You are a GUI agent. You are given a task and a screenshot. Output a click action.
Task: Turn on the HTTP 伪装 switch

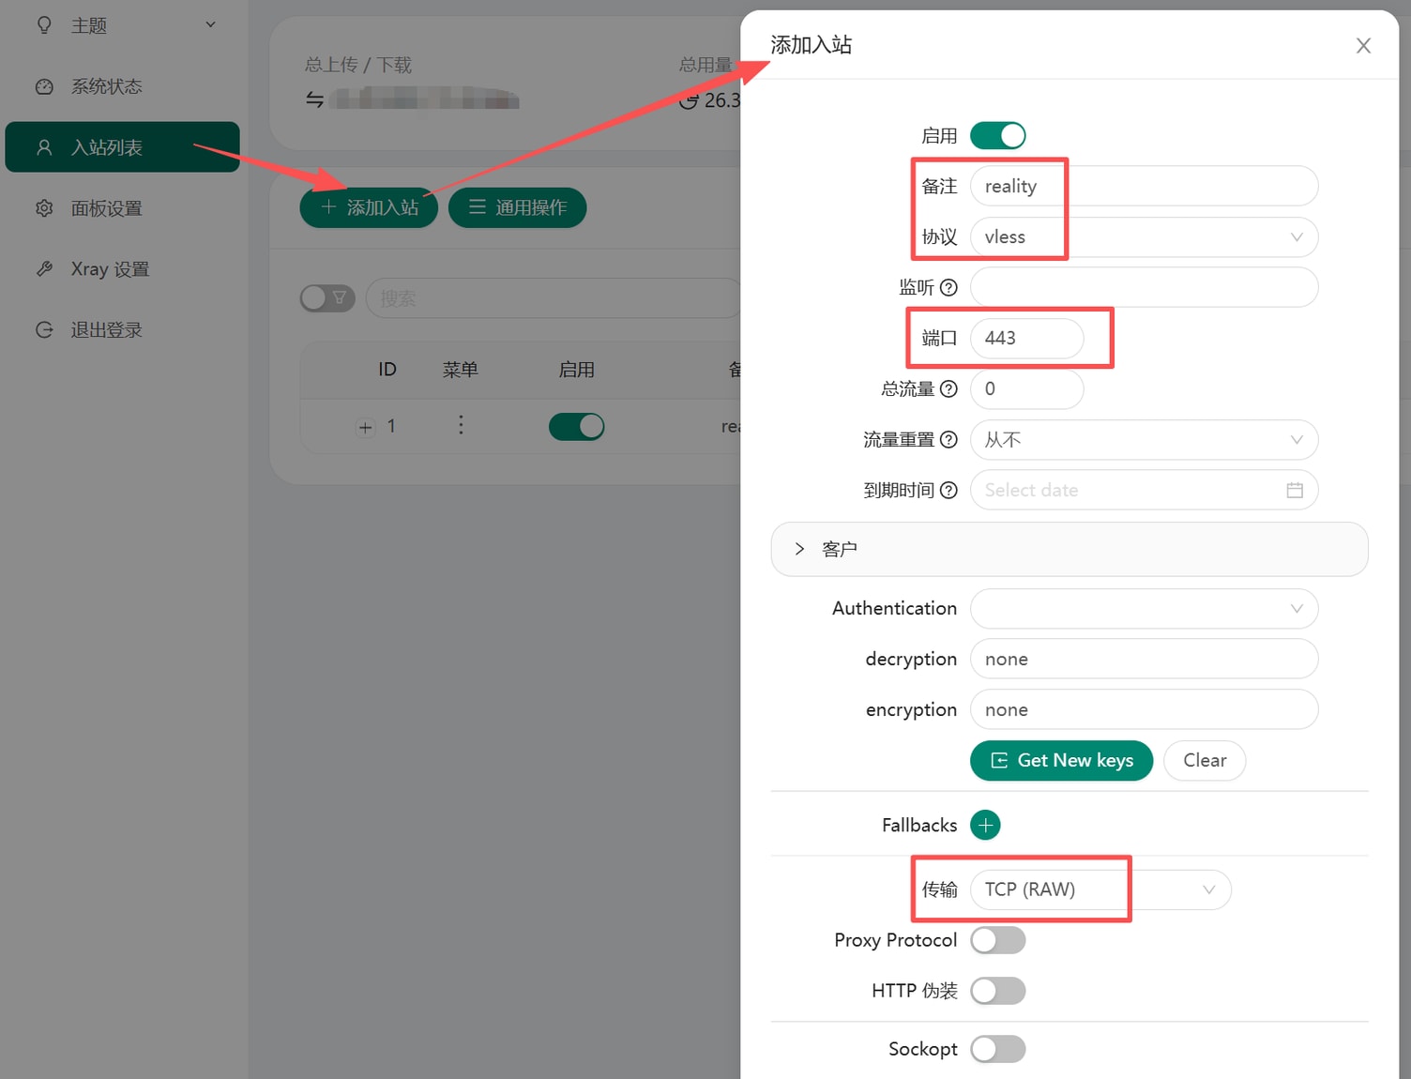[x=997, y=991]
